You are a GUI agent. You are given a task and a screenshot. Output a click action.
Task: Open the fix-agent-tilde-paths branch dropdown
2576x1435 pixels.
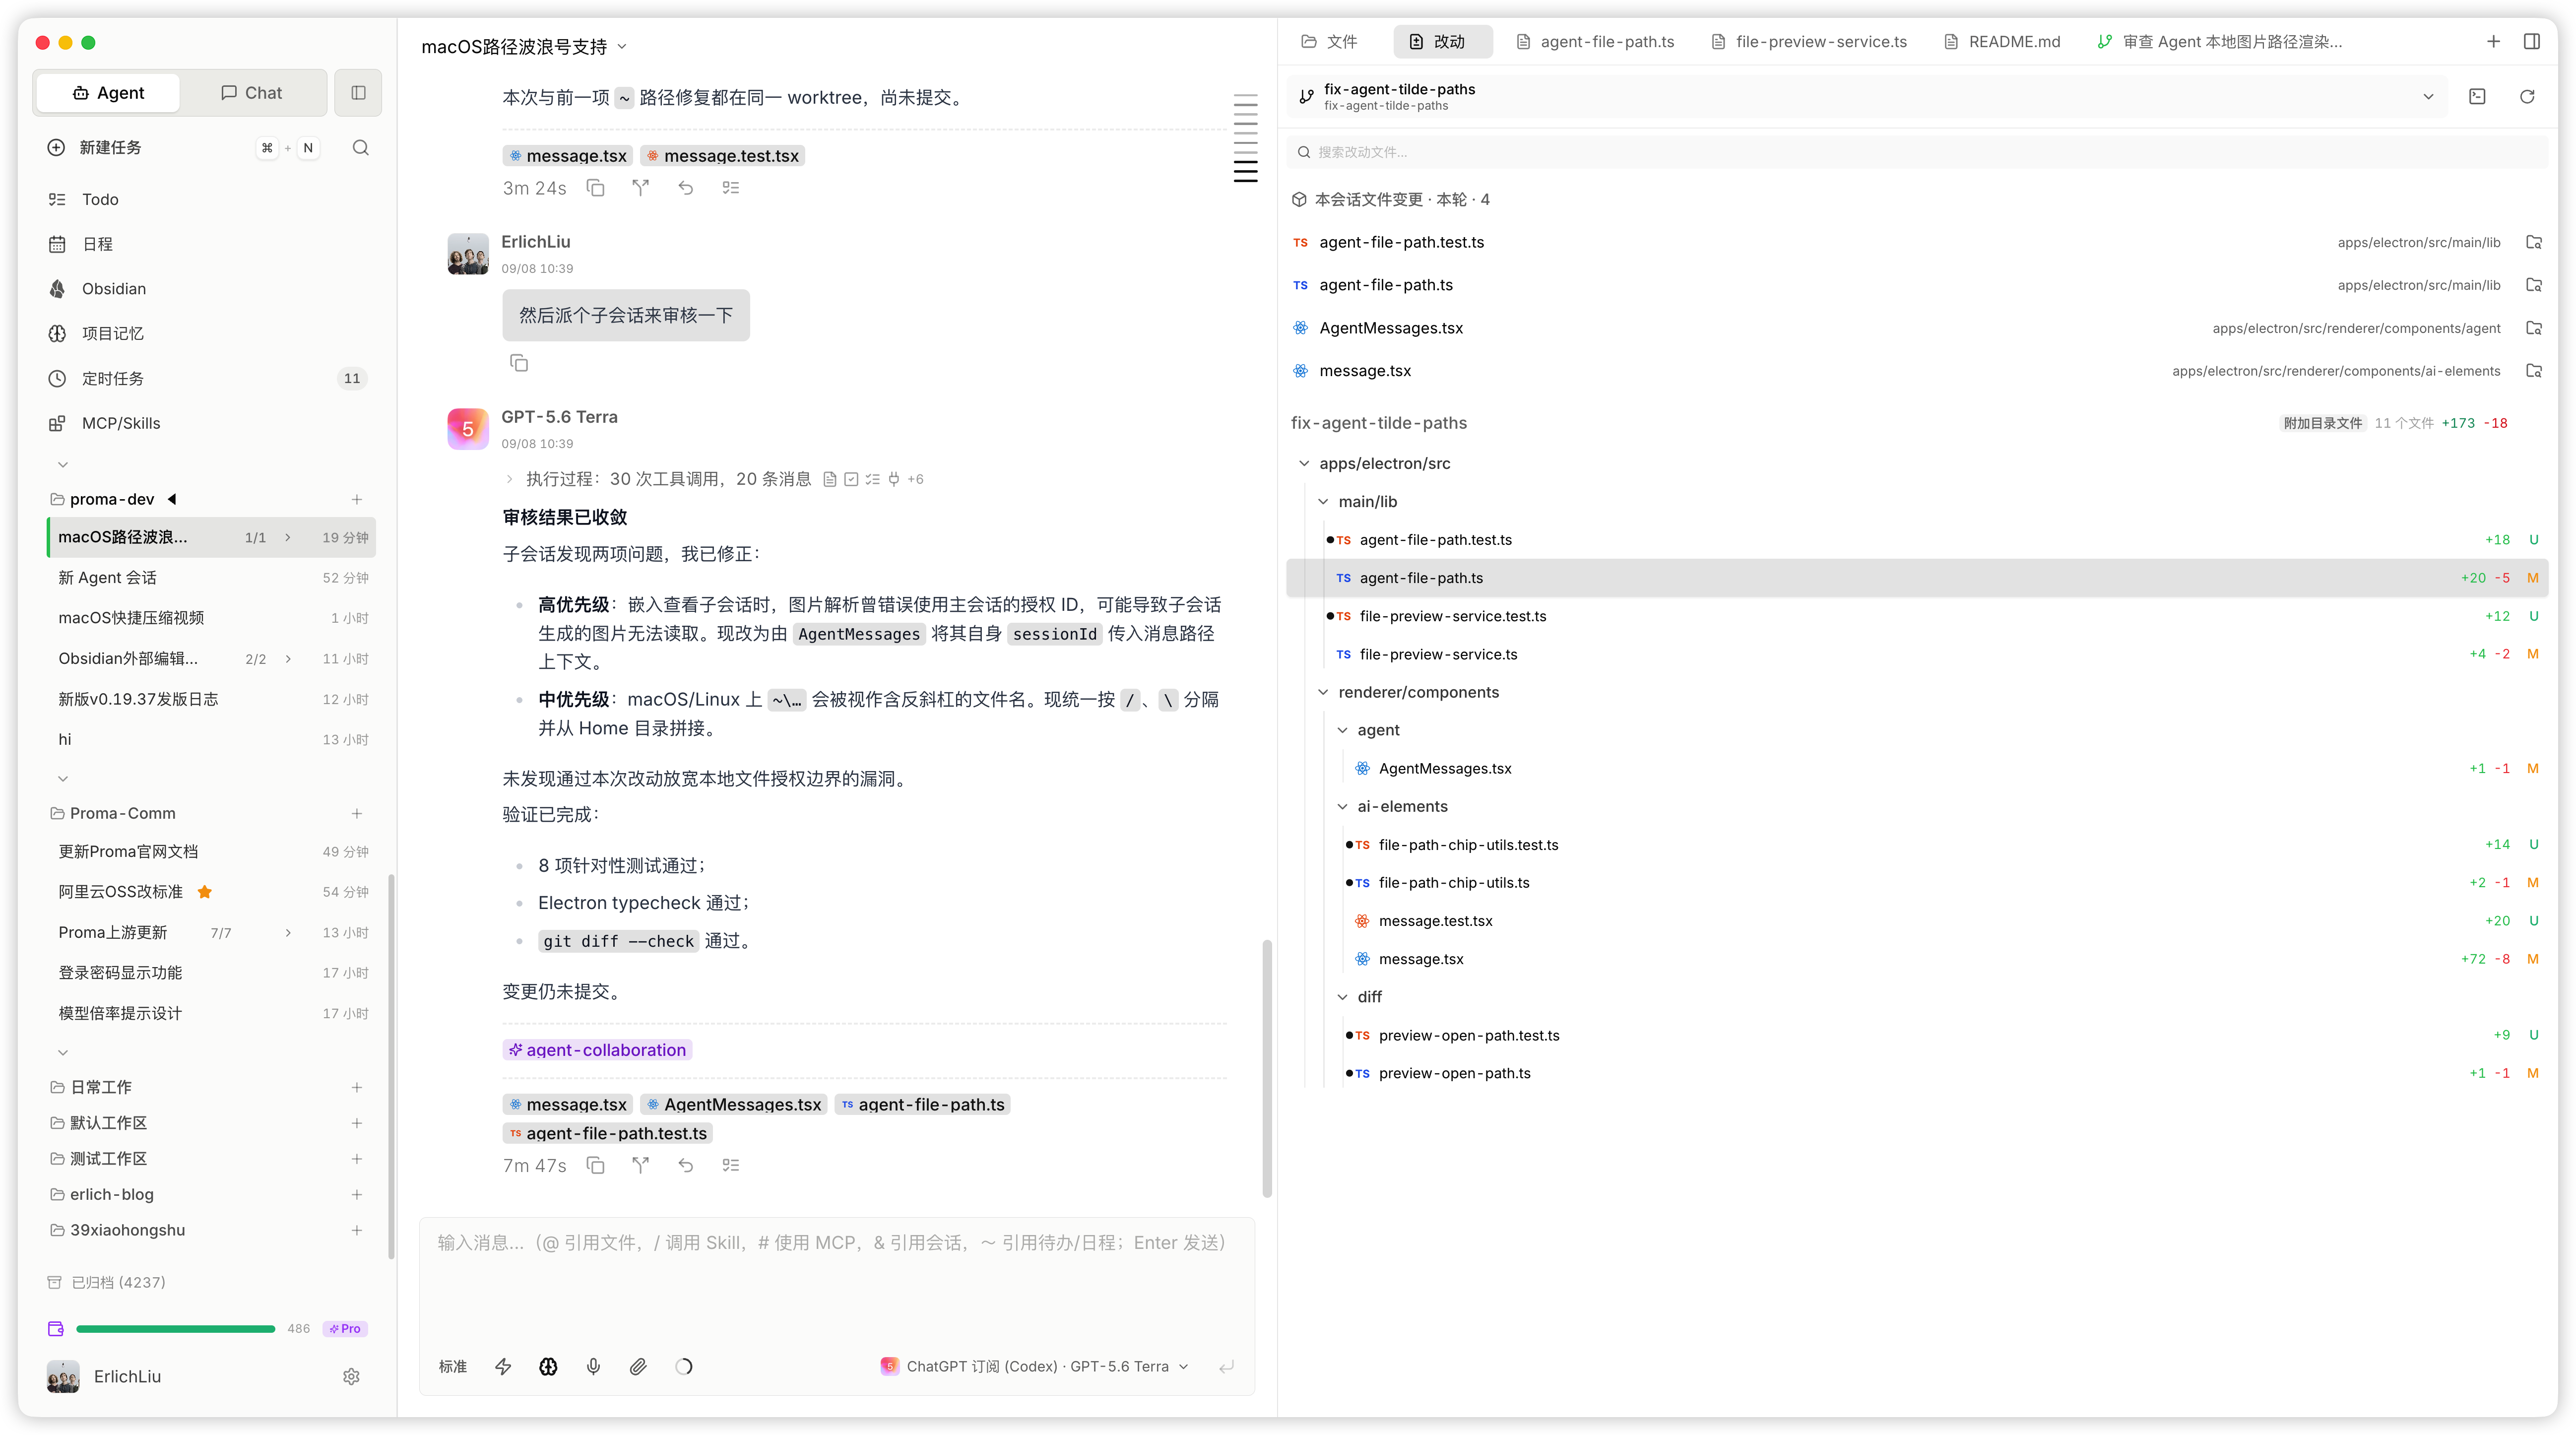click(1867, 97)
